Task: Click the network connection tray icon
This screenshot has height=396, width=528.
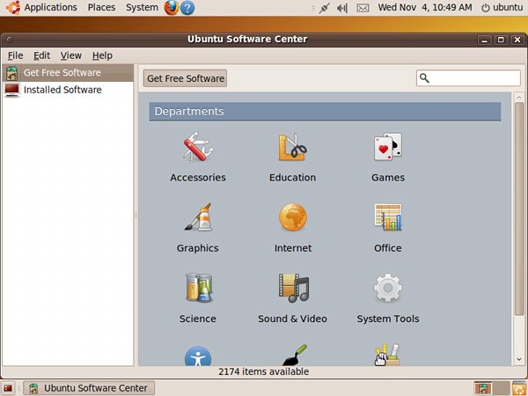Action: [324, 8]
